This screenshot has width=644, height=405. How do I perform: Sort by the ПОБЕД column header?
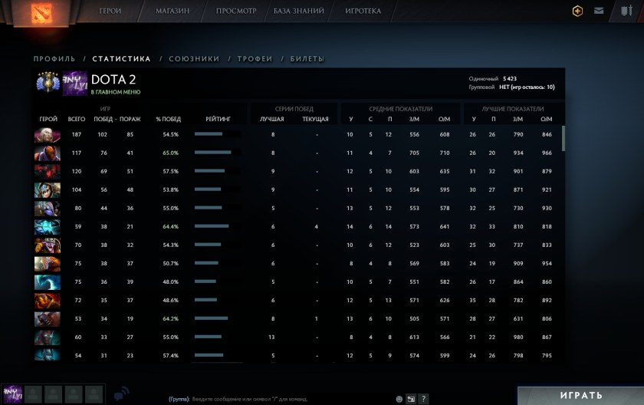103,119
